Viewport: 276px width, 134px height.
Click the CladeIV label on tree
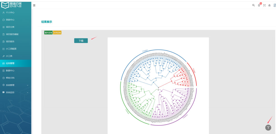[185, 116]
